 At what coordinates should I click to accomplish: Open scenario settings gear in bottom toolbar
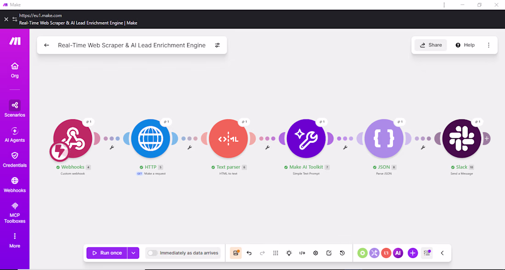tap(316, 253)
